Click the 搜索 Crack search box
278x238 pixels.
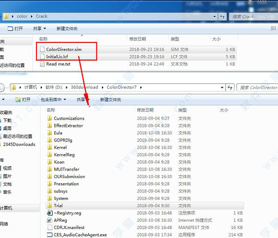[x=253, y=16]
